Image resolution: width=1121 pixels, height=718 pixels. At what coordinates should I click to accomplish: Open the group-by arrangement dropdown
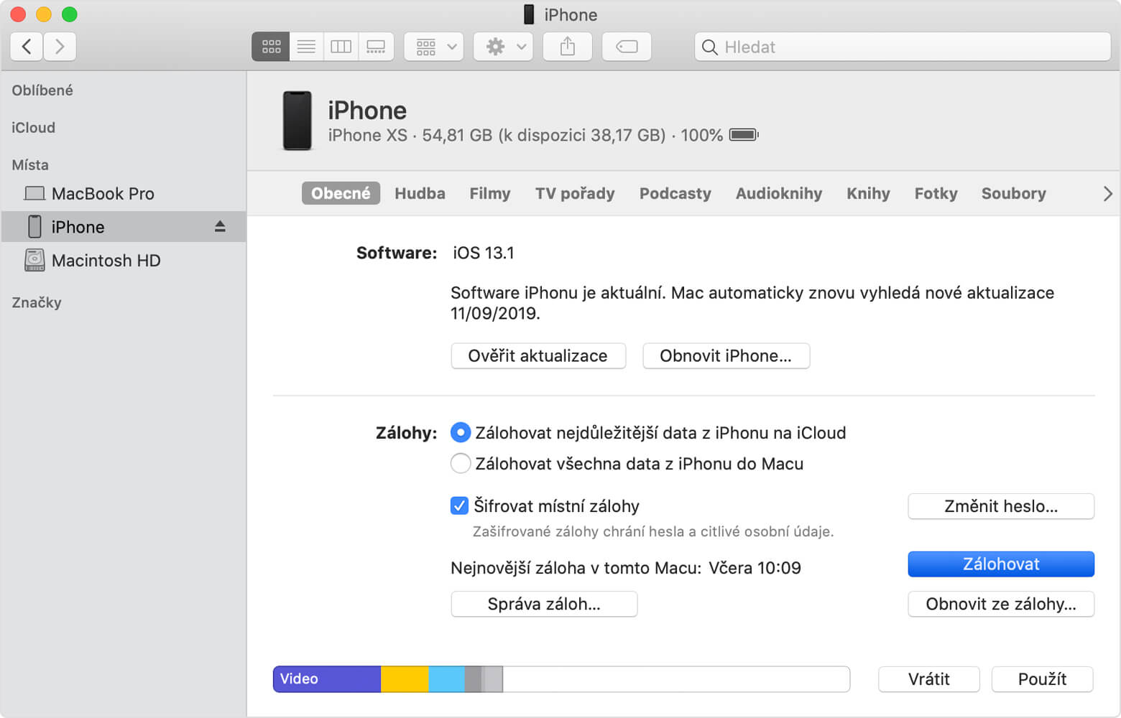[434, 47]
